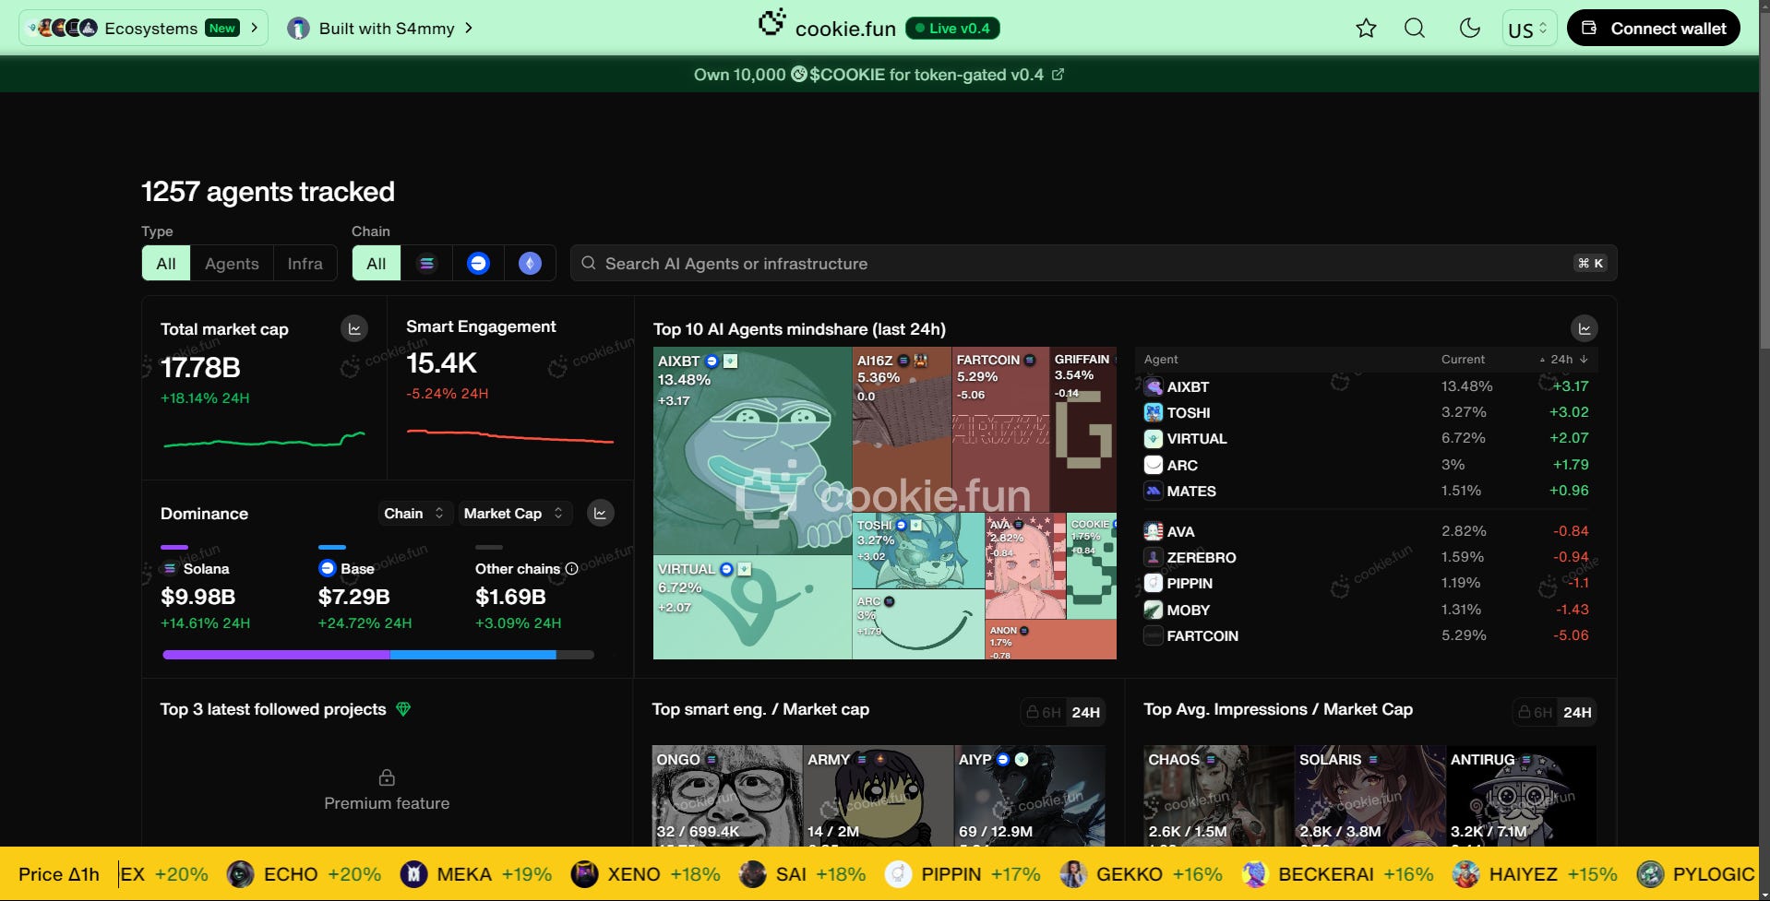Open AVA tile in treemap
The width and height of the screenshot is (1770, 901).
click(1025, 566)
